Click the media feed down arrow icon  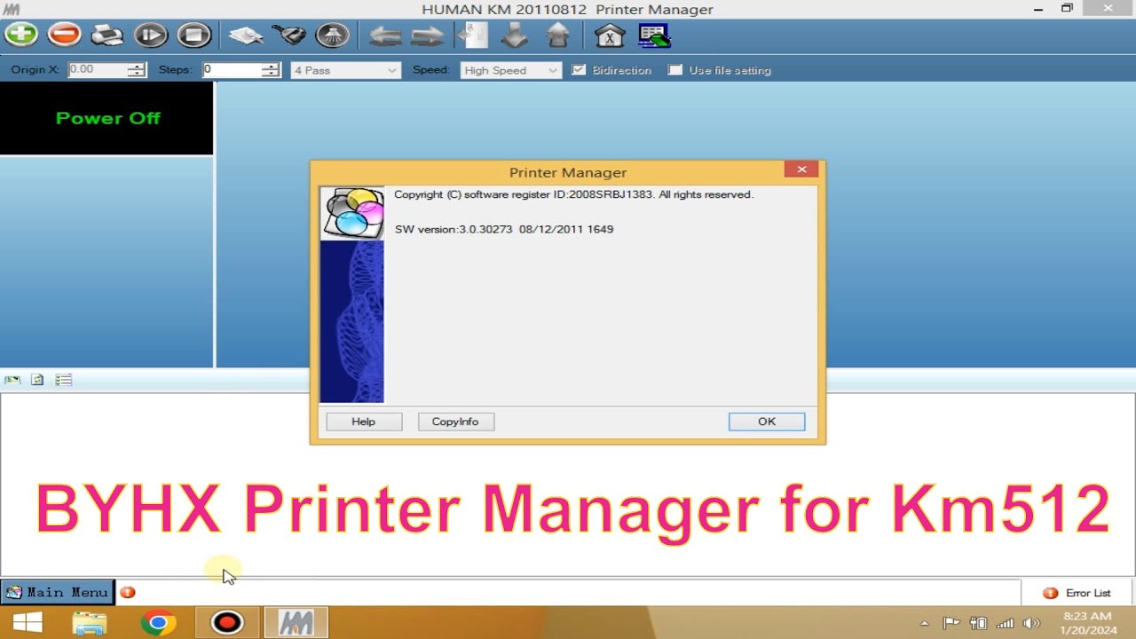pos(515,35)
